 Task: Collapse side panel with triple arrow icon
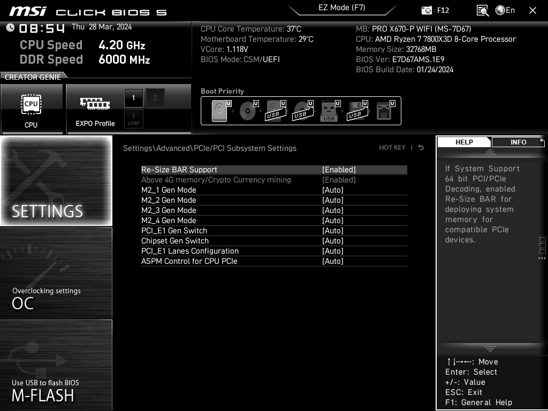coord(542,258)
